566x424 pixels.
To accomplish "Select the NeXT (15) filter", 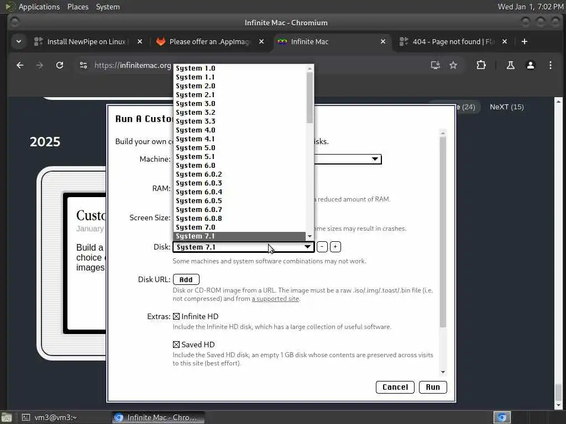I will pyautogui.click(x=506, y=107).
